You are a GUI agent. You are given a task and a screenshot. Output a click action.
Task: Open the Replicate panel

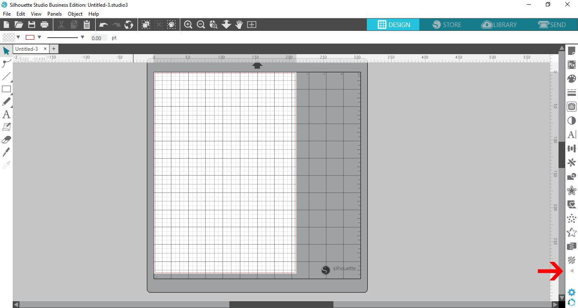pos(572,162)
